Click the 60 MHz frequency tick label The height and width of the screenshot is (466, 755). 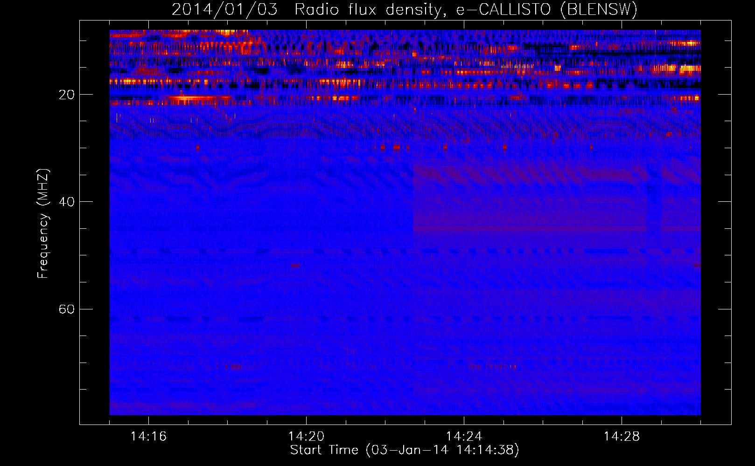(67, 309)
